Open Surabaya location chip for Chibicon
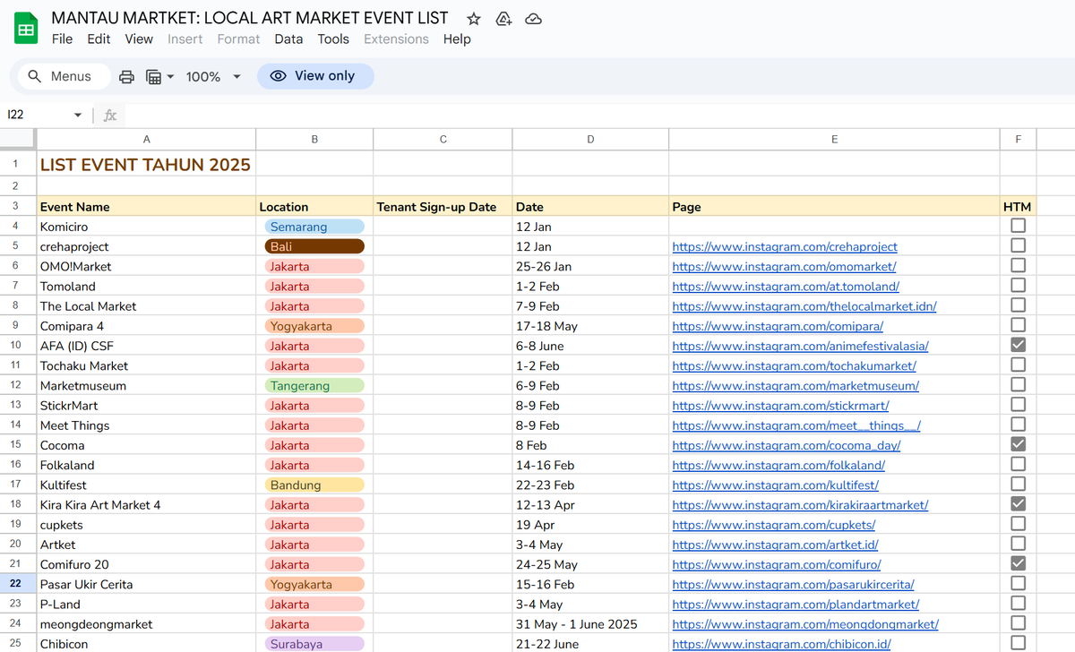 pyautogui.click(x=314, y=644)
